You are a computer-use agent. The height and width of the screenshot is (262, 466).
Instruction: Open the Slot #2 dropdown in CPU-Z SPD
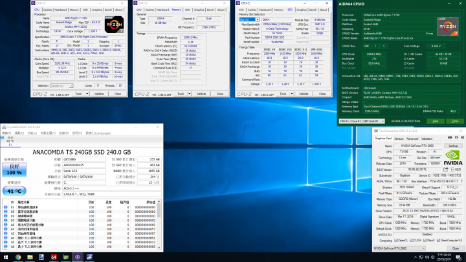point(258,19)
